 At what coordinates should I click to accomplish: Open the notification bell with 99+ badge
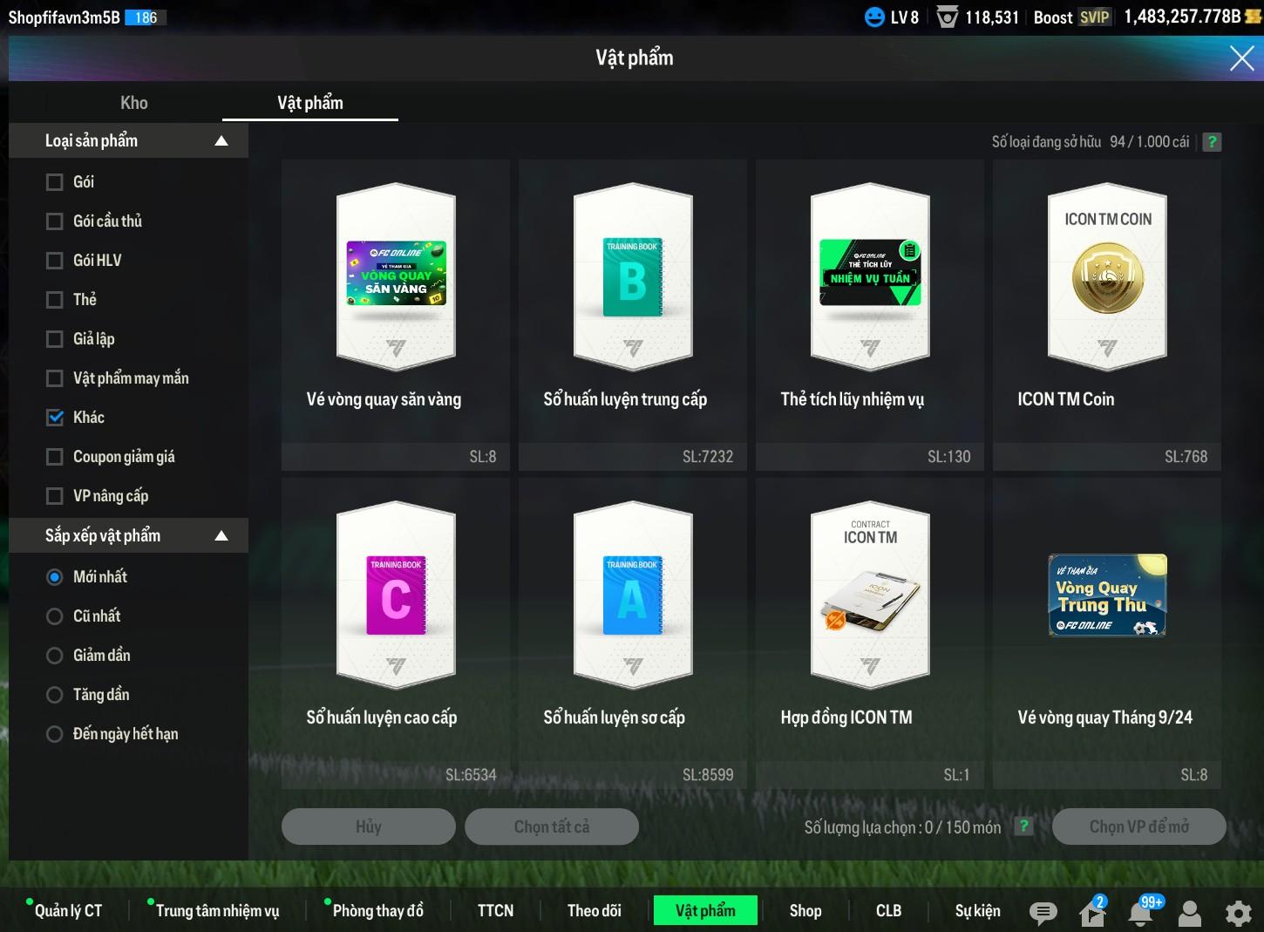point(1141,912)
